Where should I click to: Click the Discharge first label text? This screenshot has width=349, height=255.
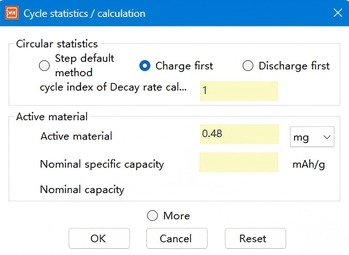tap(294, 66)
